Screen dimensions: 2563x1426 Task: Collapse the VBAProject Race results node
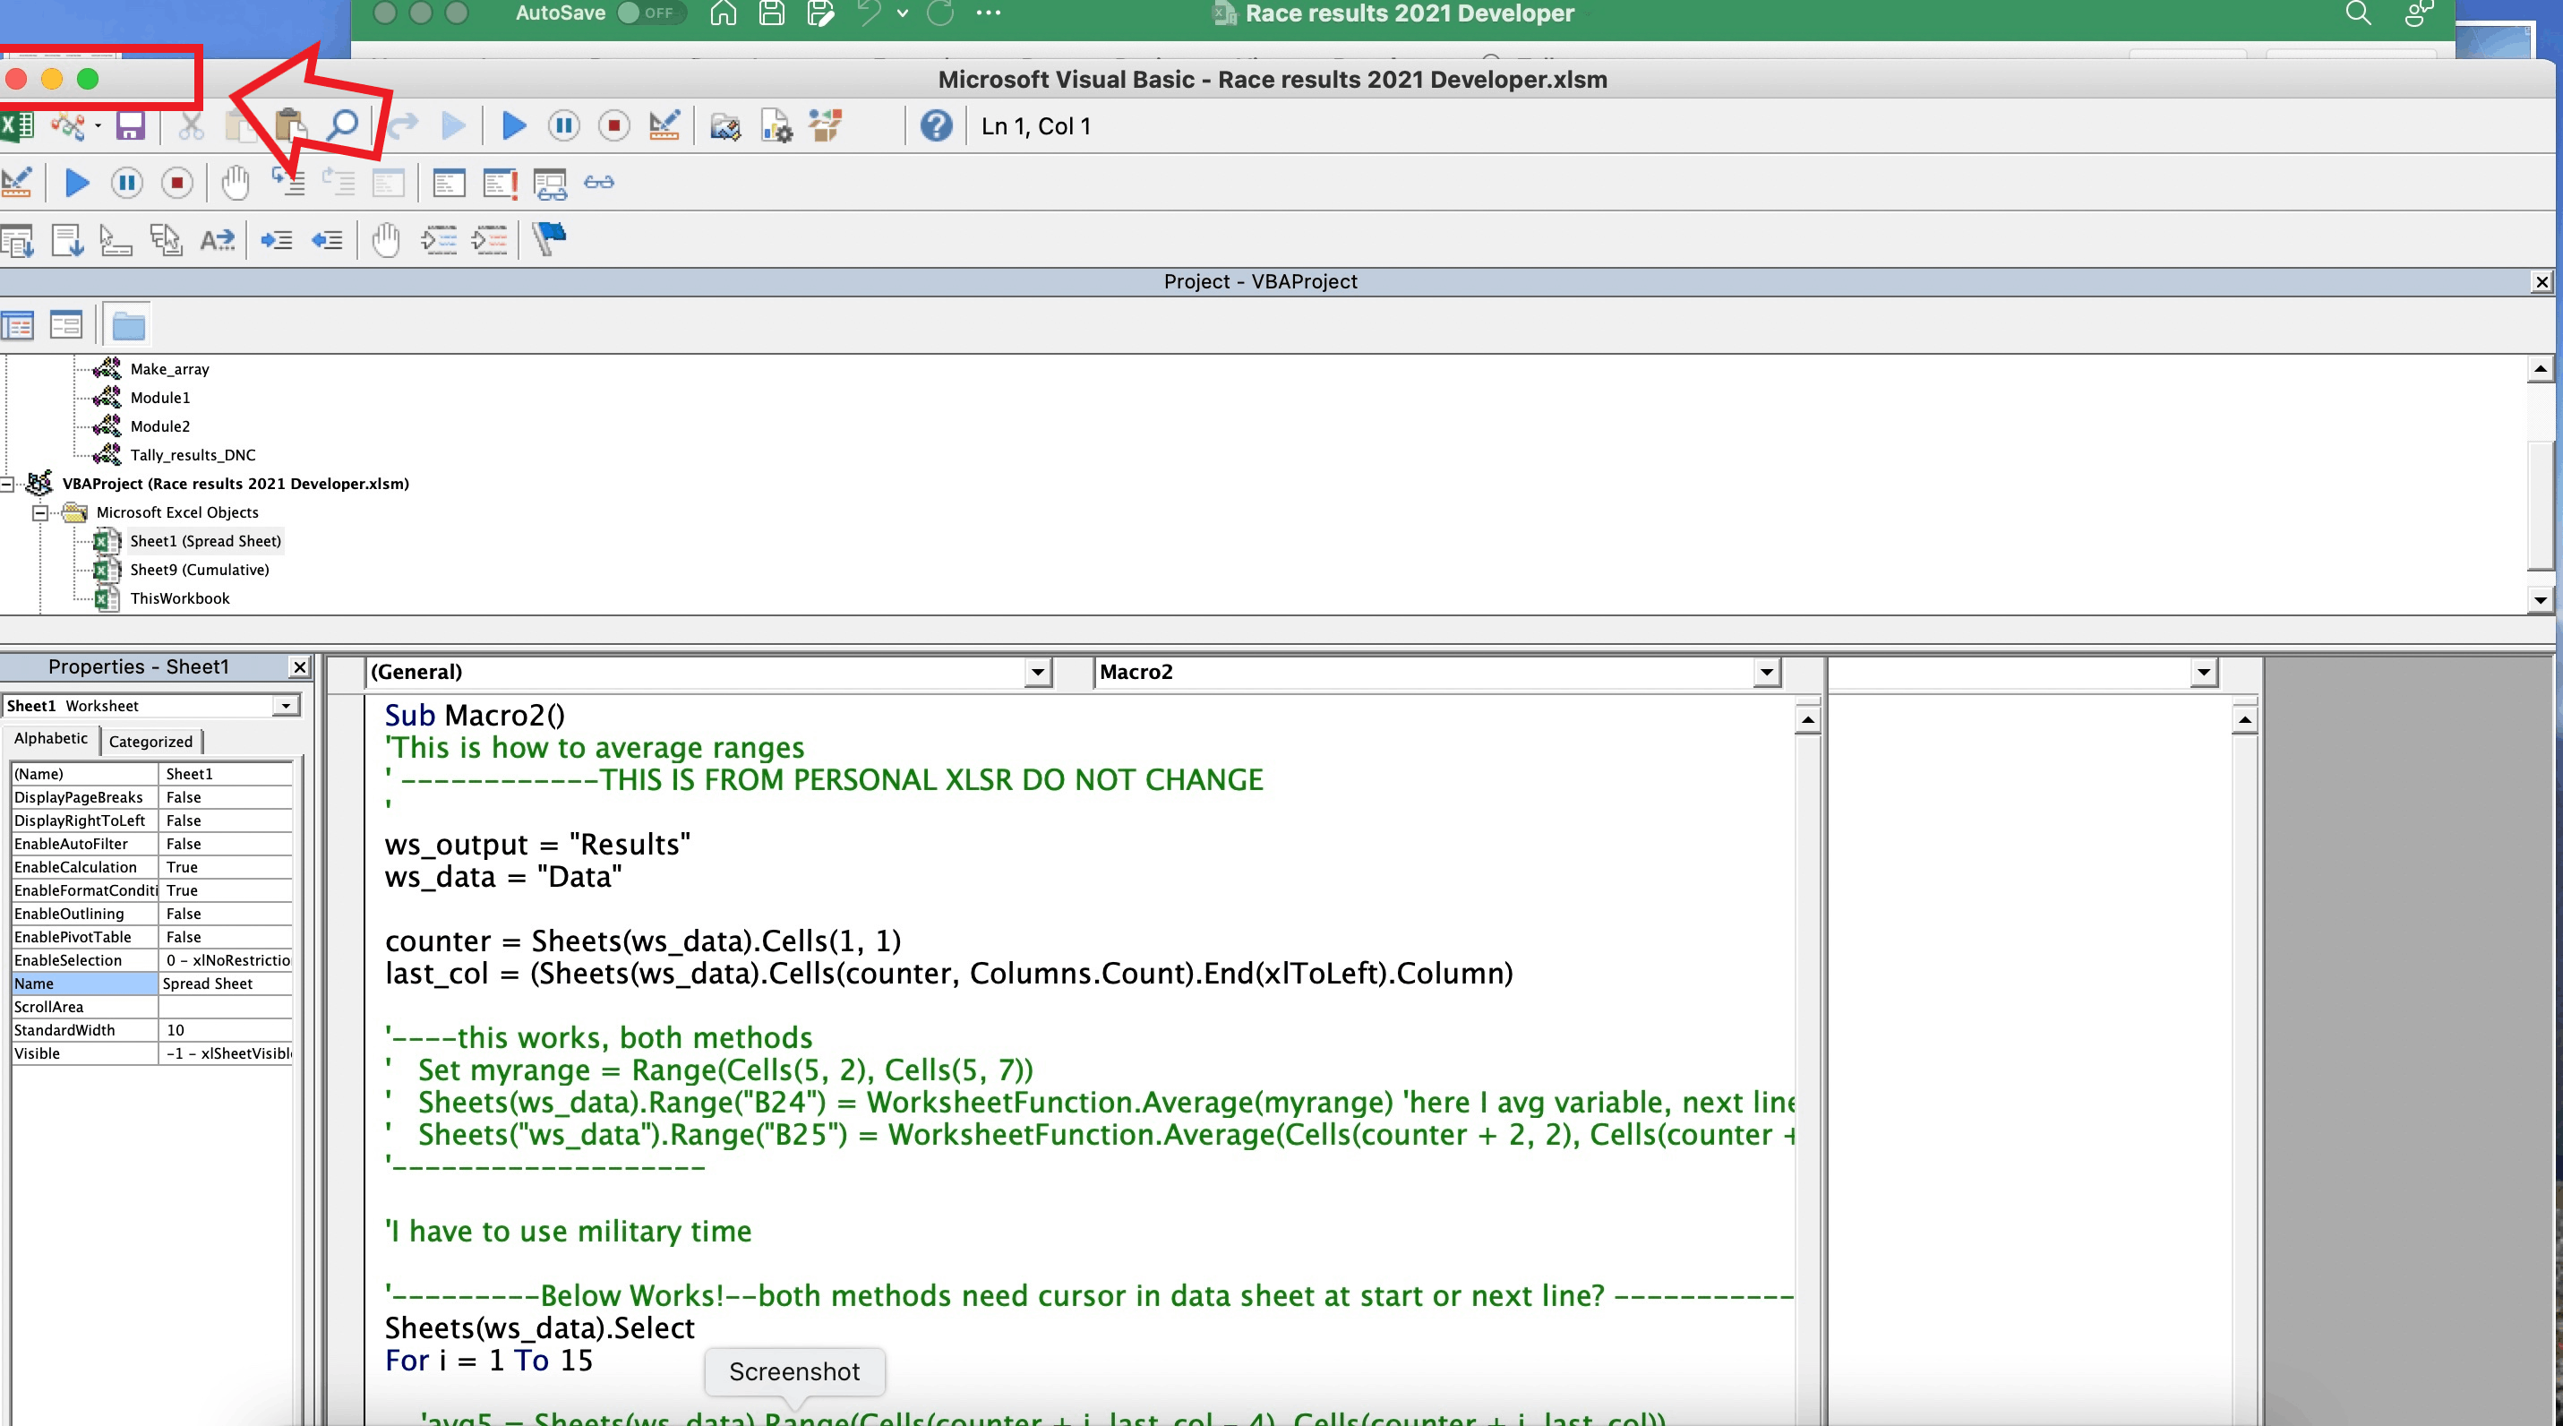pos(7,484)
